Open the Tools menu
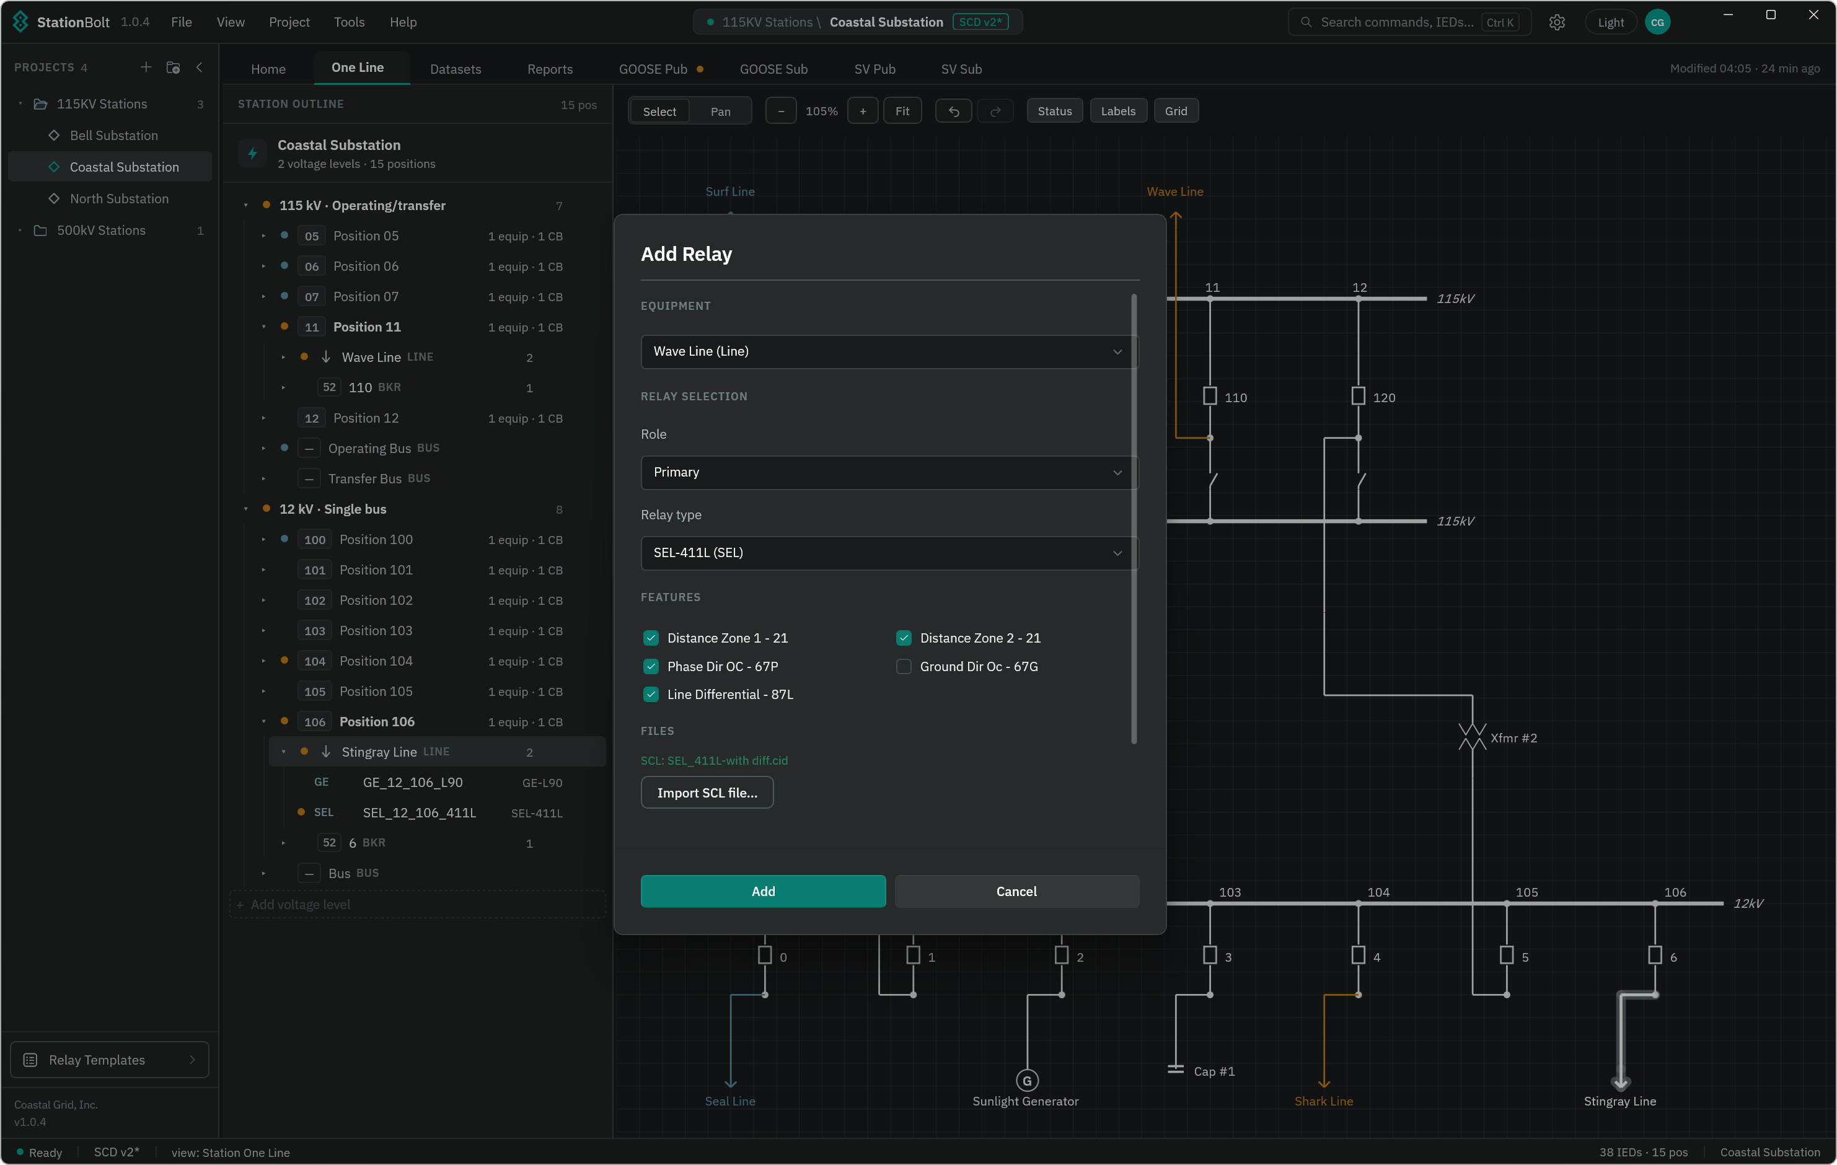The height and width of the screenshot is (1165, 1837). [x=349, y=22]
